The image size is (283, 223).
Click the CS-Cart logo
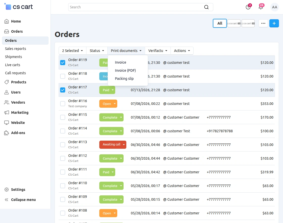pos(18,7)
